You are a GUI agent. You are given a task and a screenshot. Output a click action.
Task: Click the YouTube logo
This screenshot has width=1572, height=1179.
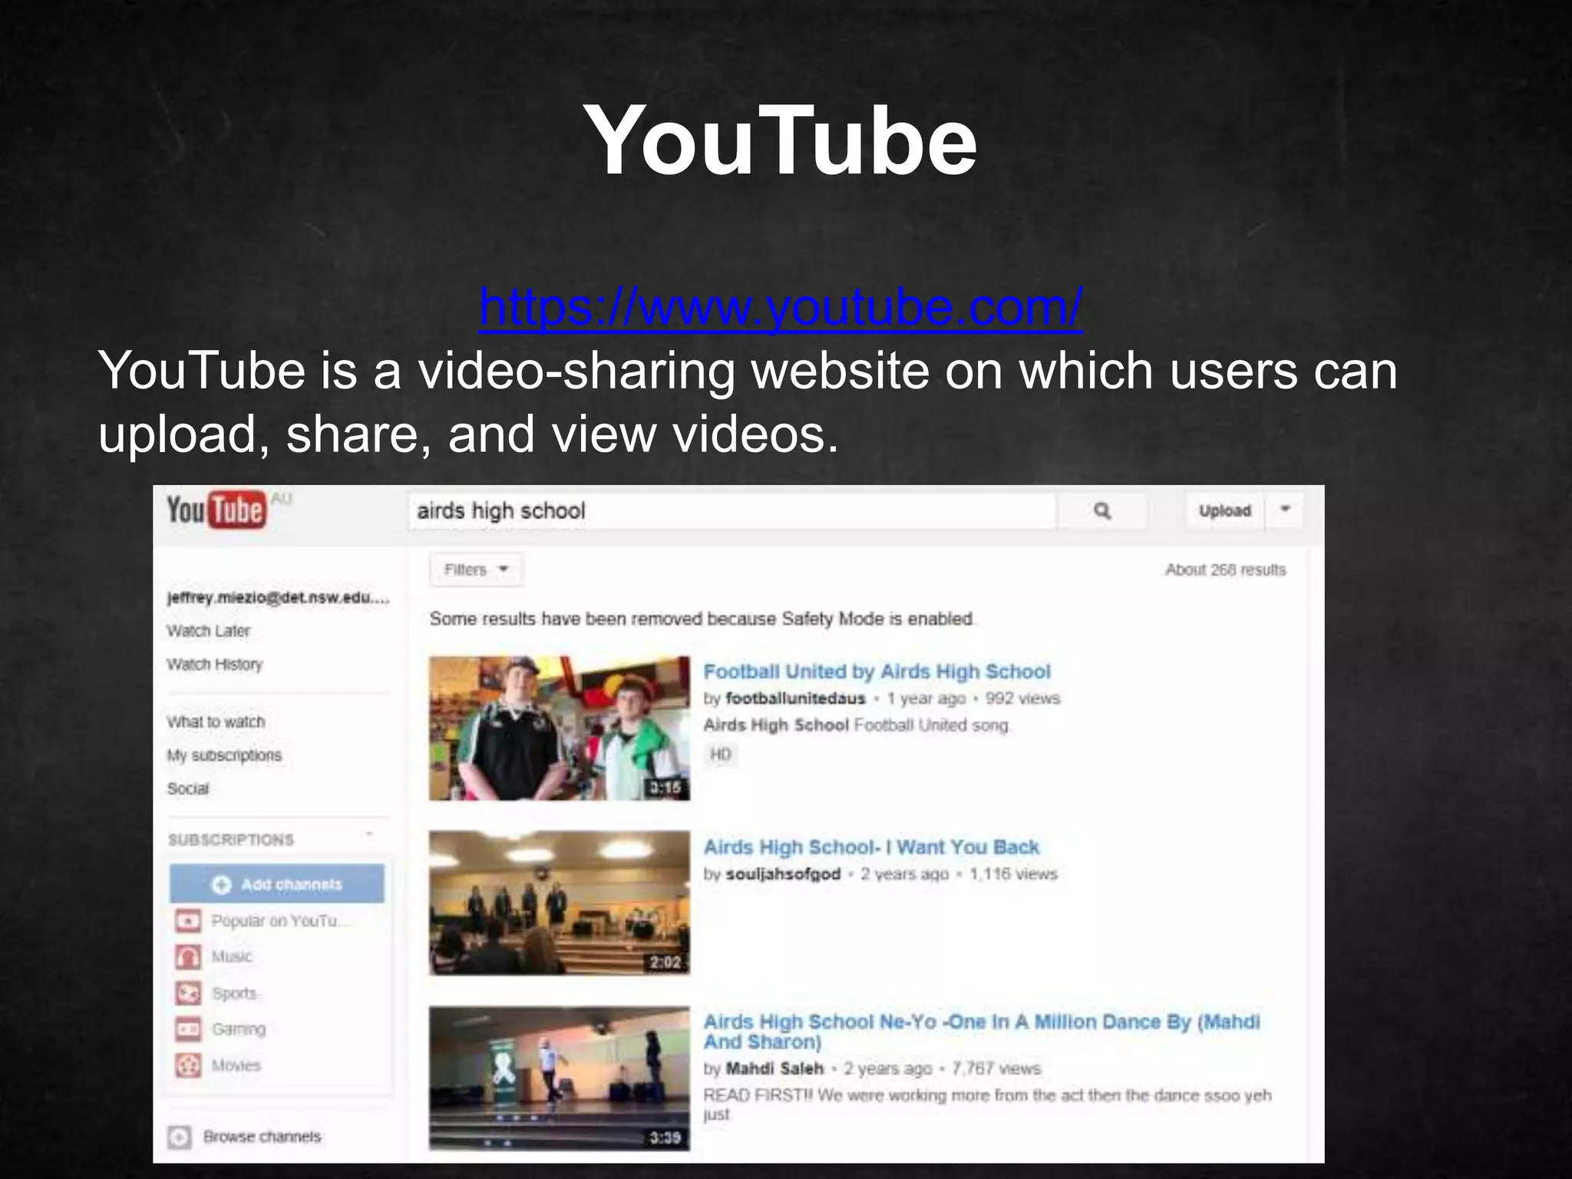(x=216, y=510)
